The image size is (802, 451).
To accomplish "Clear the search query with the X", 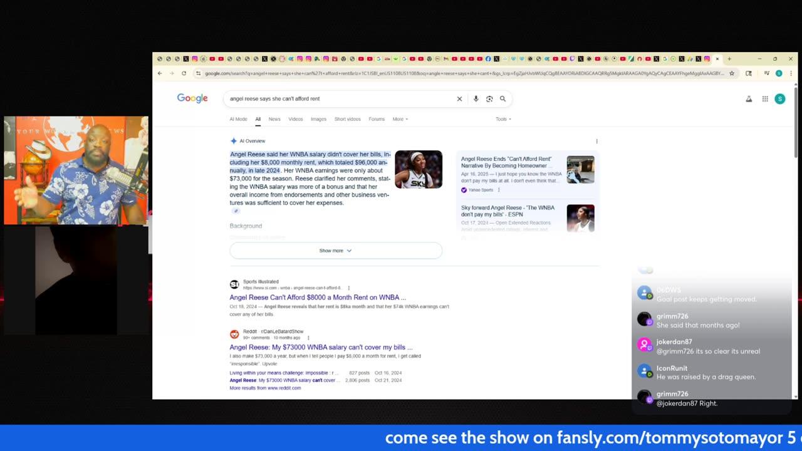I will 459,99.
